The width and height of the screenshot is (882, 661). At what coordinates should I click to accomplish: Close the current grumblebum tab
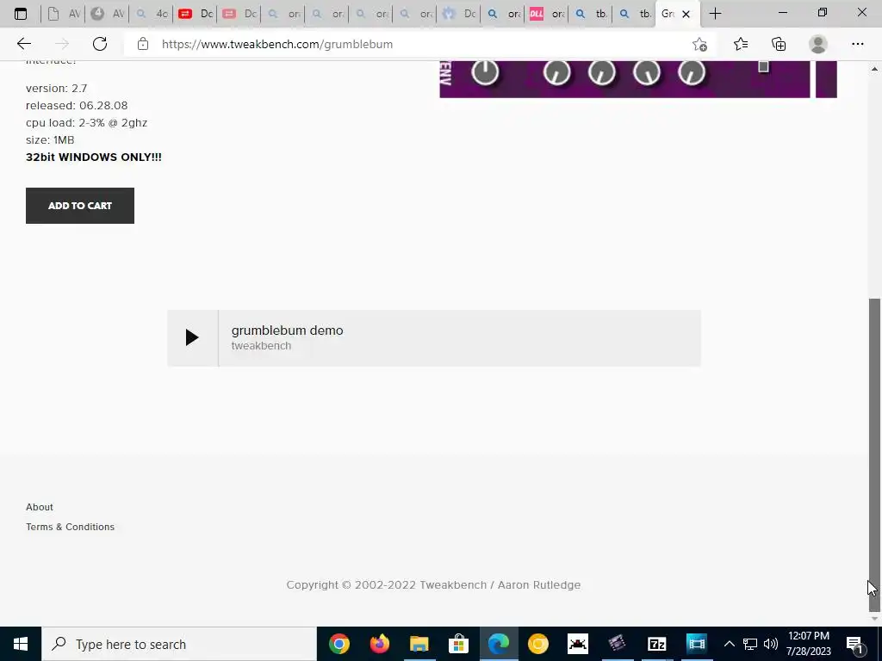tap(686, 14)
